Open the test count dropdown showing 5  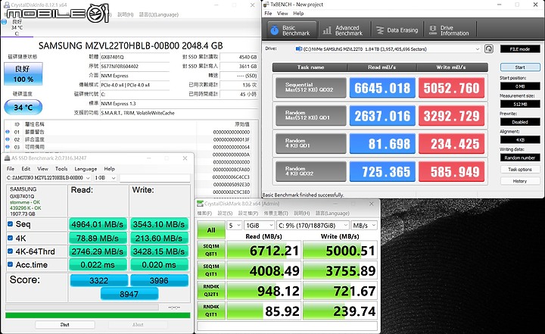click(x=234, y=226)
